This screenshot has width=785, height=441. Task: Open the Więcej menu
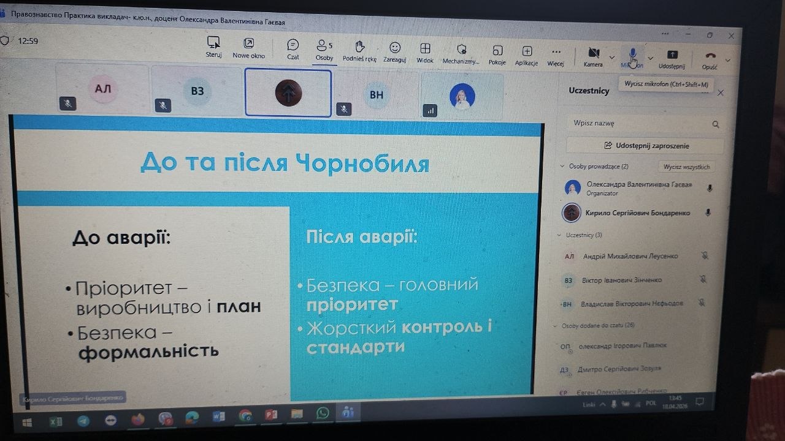tap(556, 53)
